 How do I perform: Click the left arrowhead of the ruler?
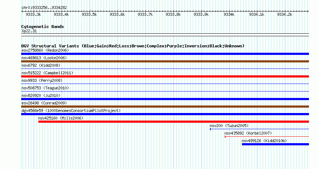click(22, 11)
